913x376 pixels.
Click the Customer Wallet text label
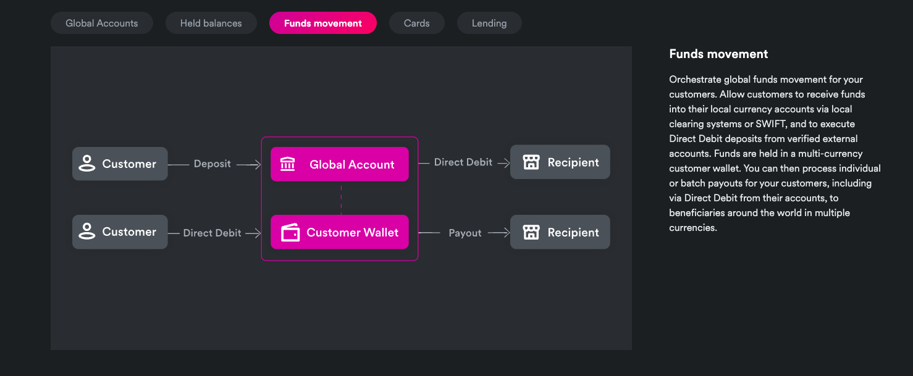pyautogui.click(x=353, y=233)
